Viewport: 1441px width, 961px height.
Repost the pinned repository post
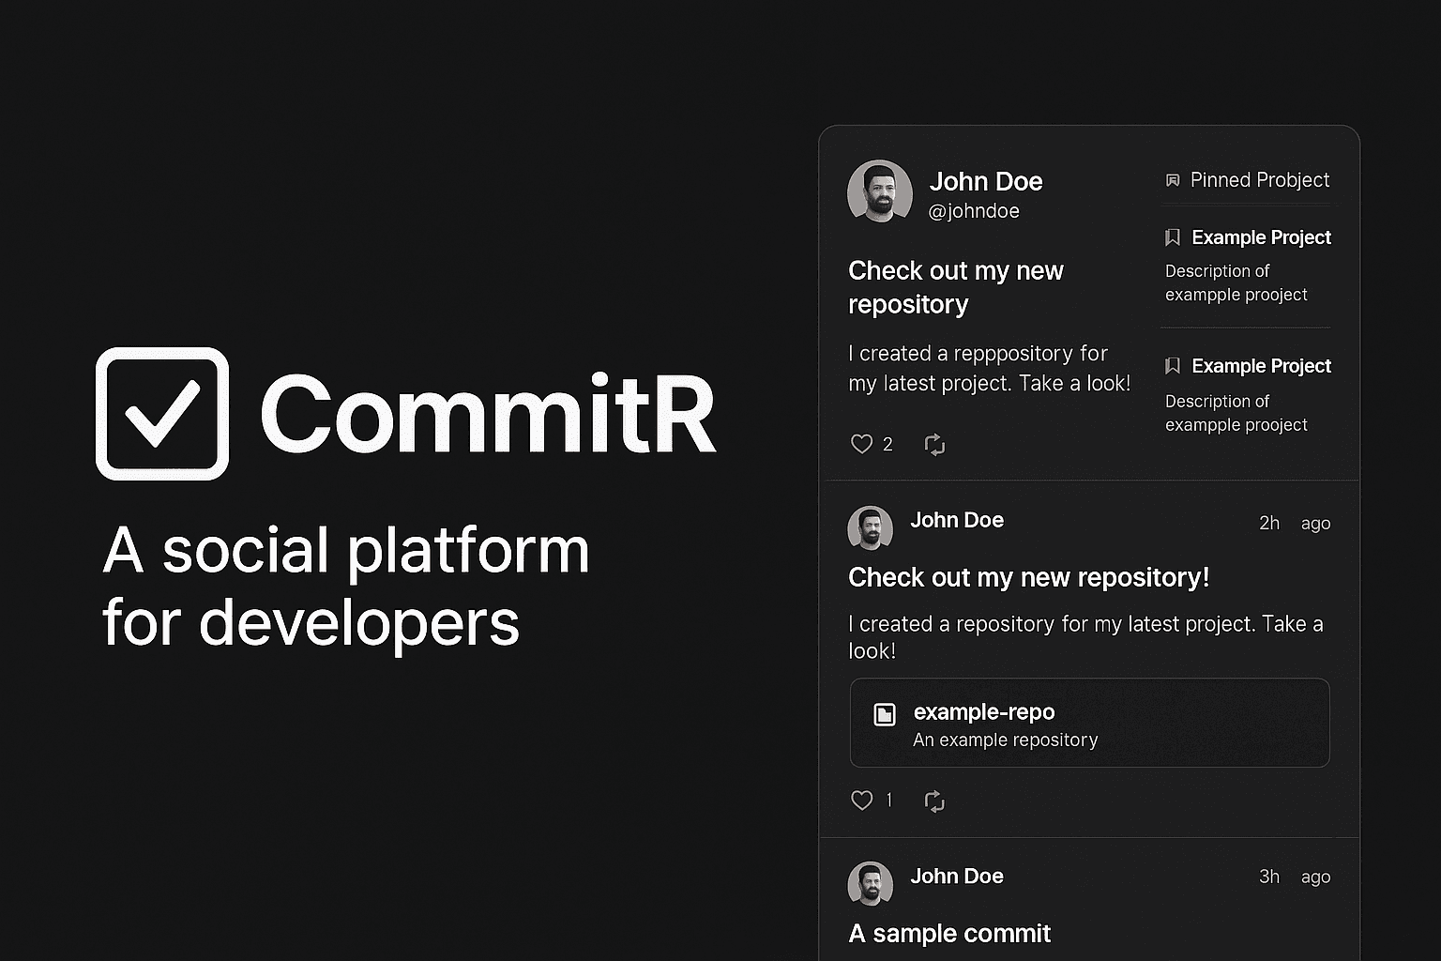pyautogui.click(x=934, y=444)
